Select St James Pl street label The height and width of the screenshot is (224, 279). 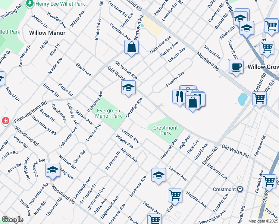[113, 161]
